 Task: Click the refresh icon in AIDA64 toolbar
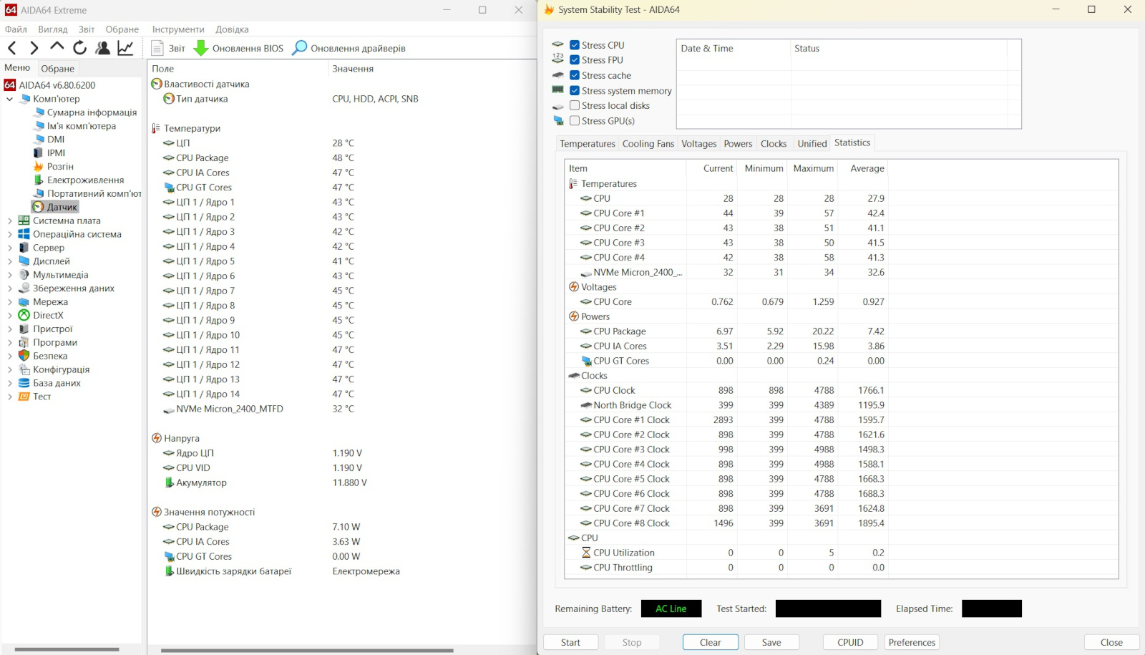pos(80,48)
